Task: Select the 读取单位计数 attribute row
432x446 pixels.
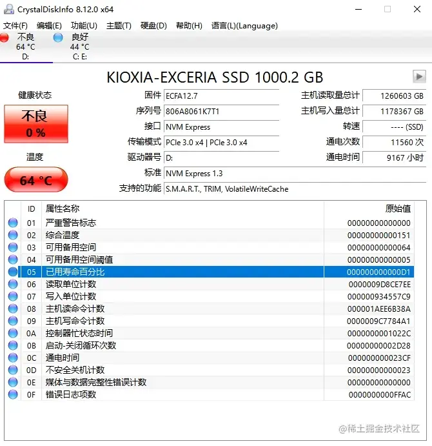Action: click(210, 284)
